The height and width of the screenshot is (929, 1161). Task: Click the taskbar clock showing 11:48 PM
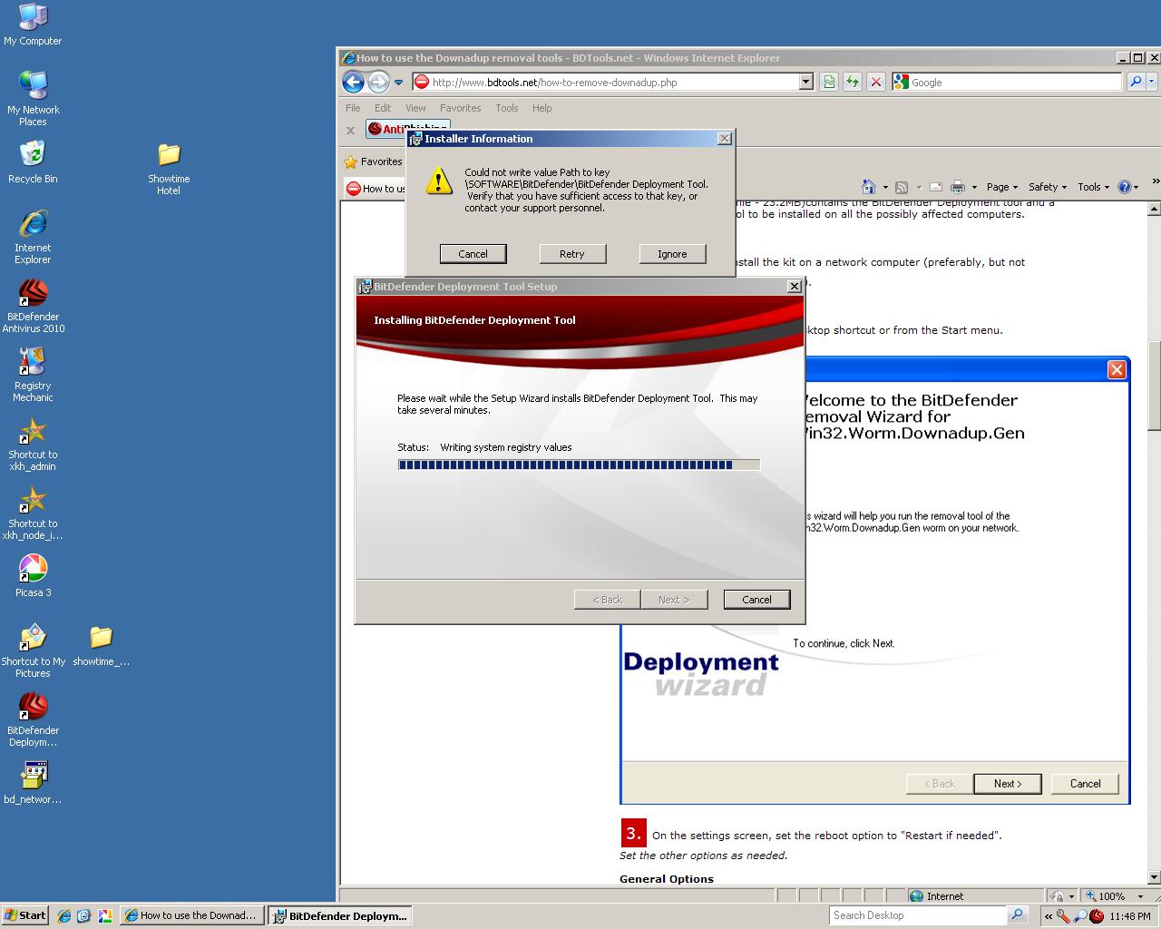(x=1129, y=916)
